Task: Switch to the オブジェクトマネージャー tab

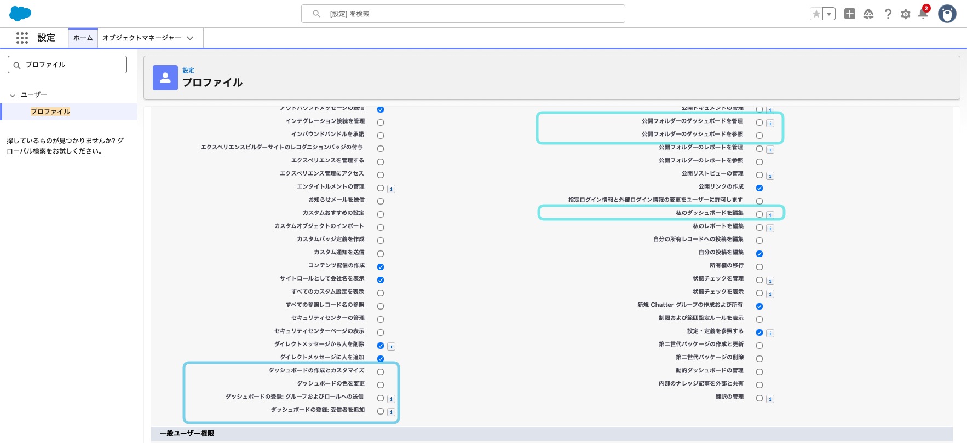Action: click(x=142, y=38)
